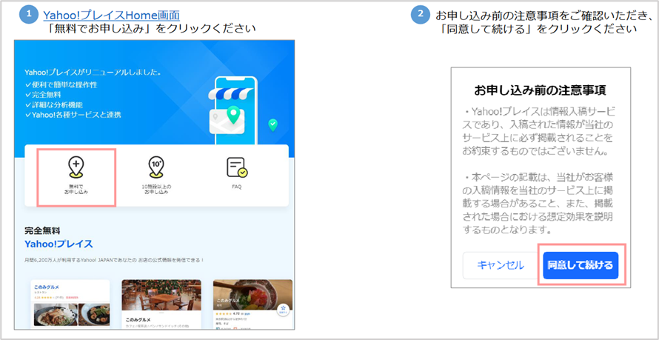This screenshot has width=659, height=340.
Task: Click the 10施設以上のお申し込み label text
Action: pos(156,189)
